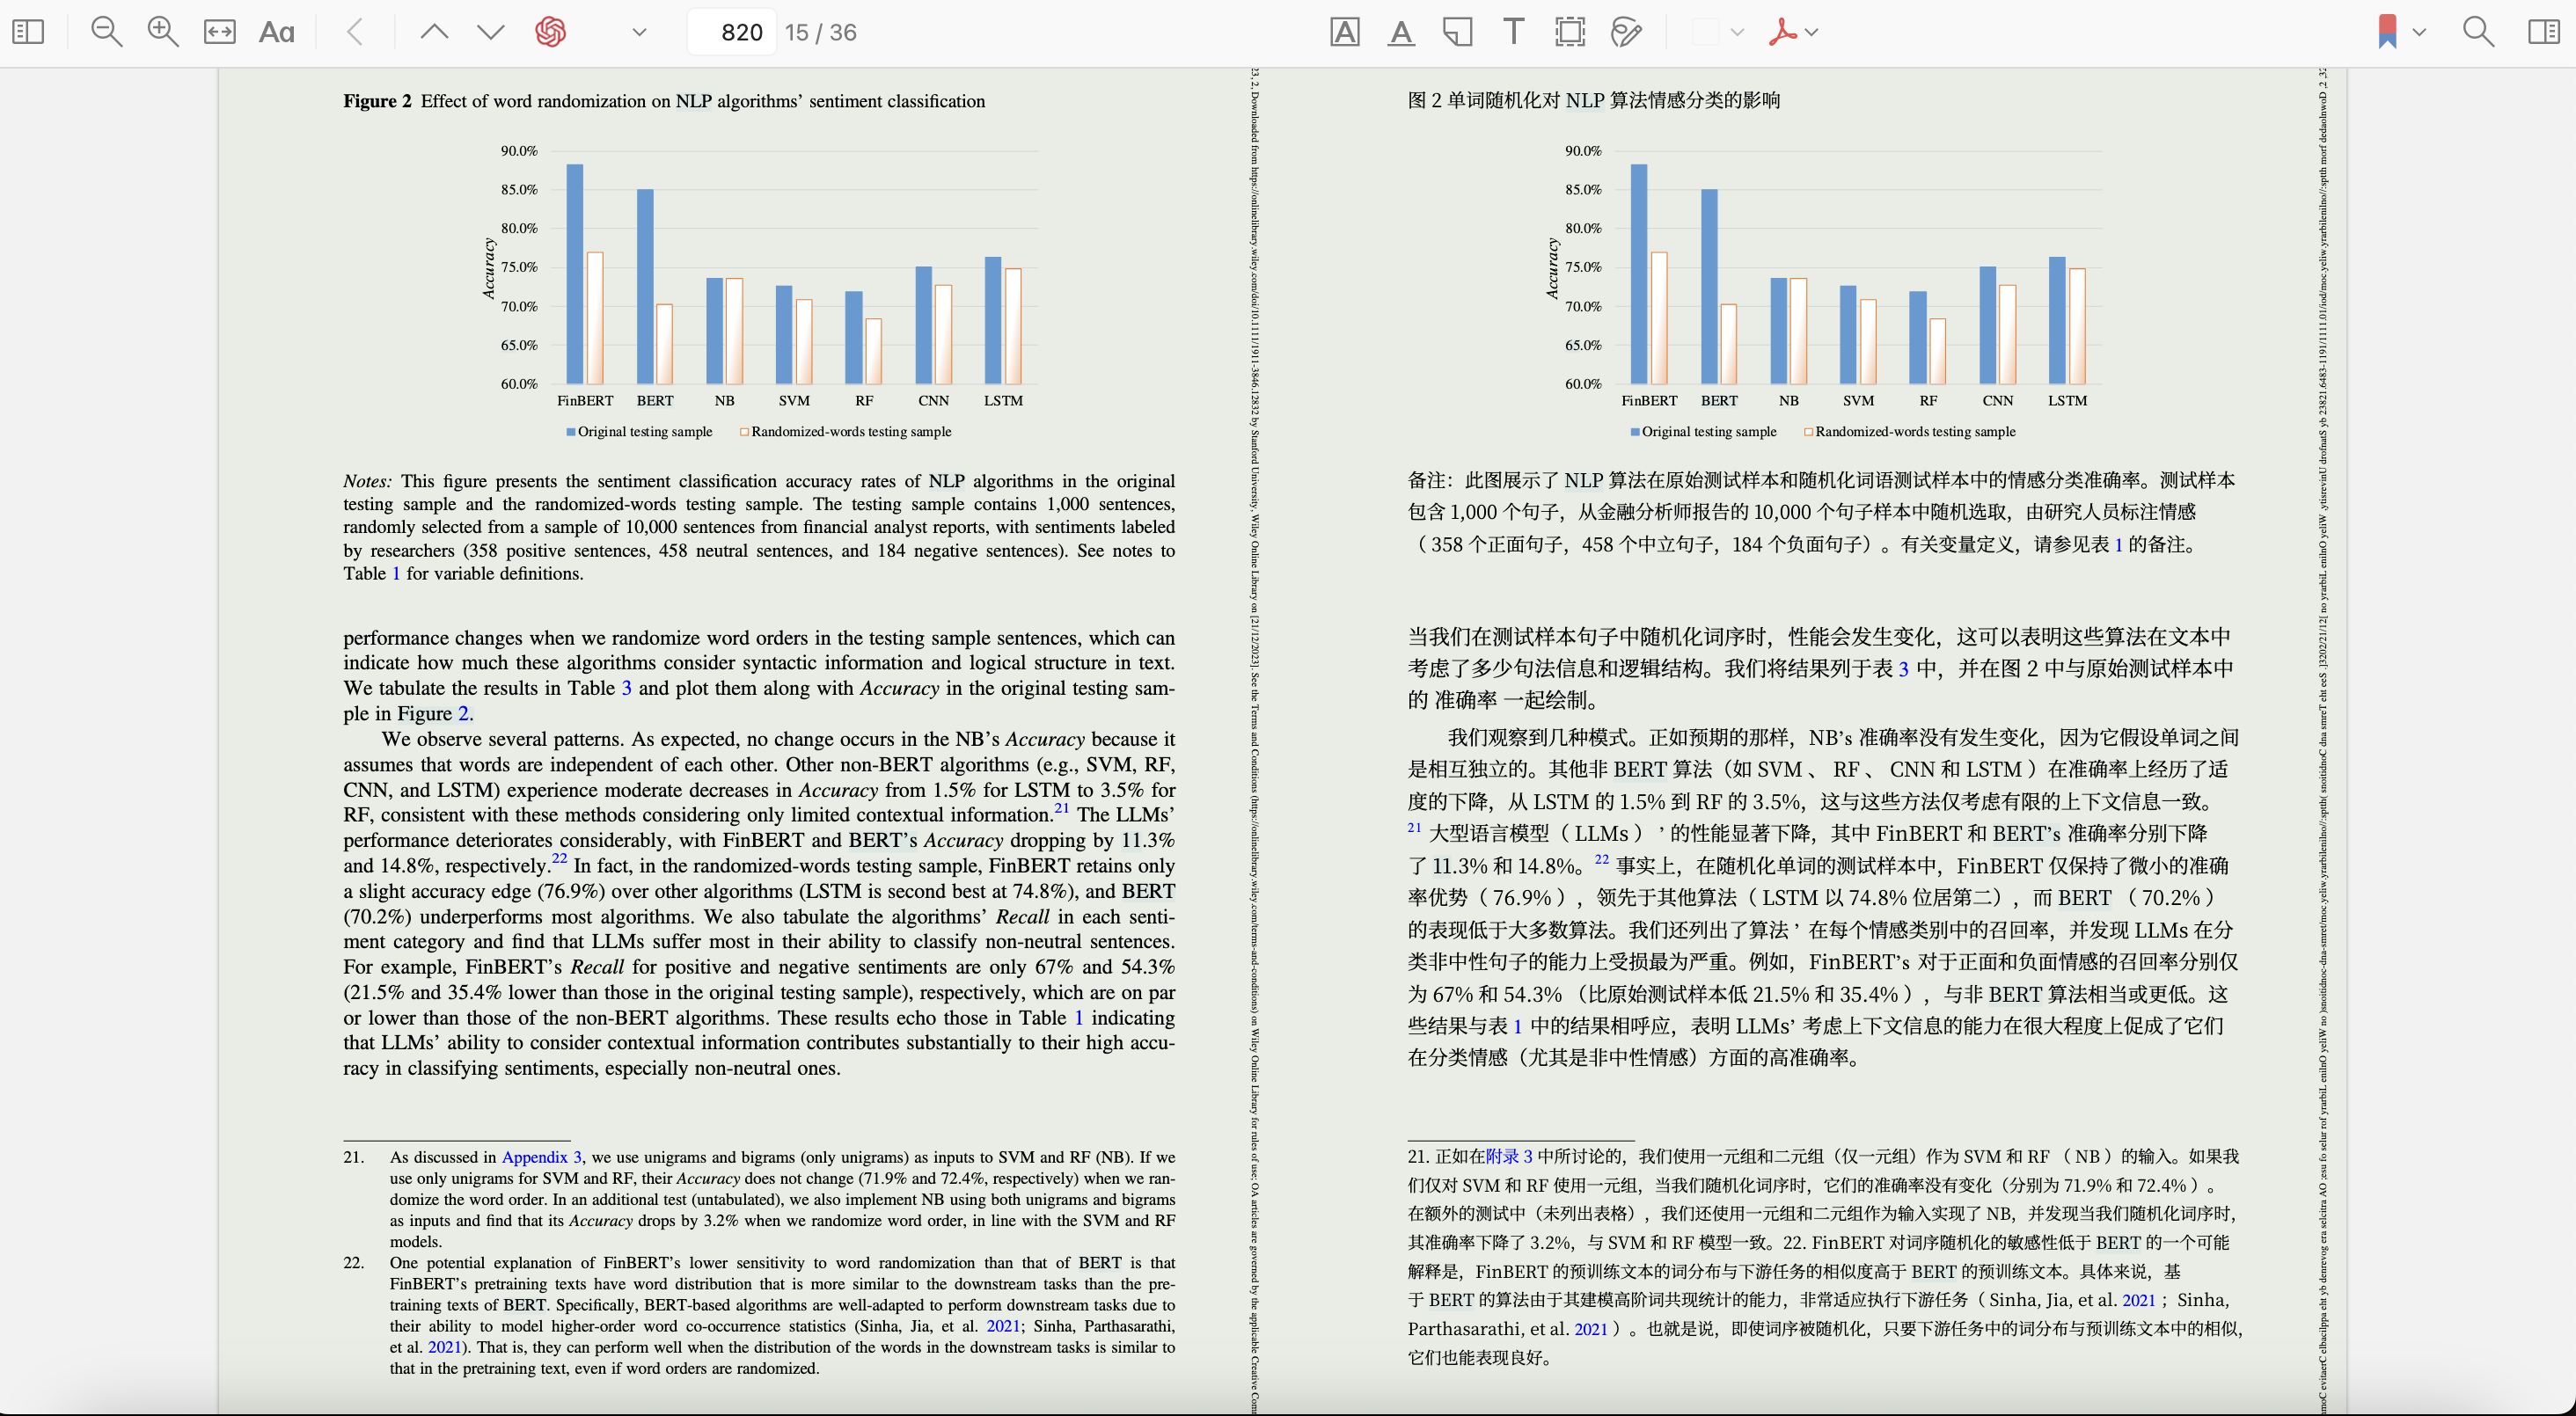Image resolution: width=2576 pixels, height=1416 pixels.
Task: Jump to the previous page
Action: click(x=434, y=32)
